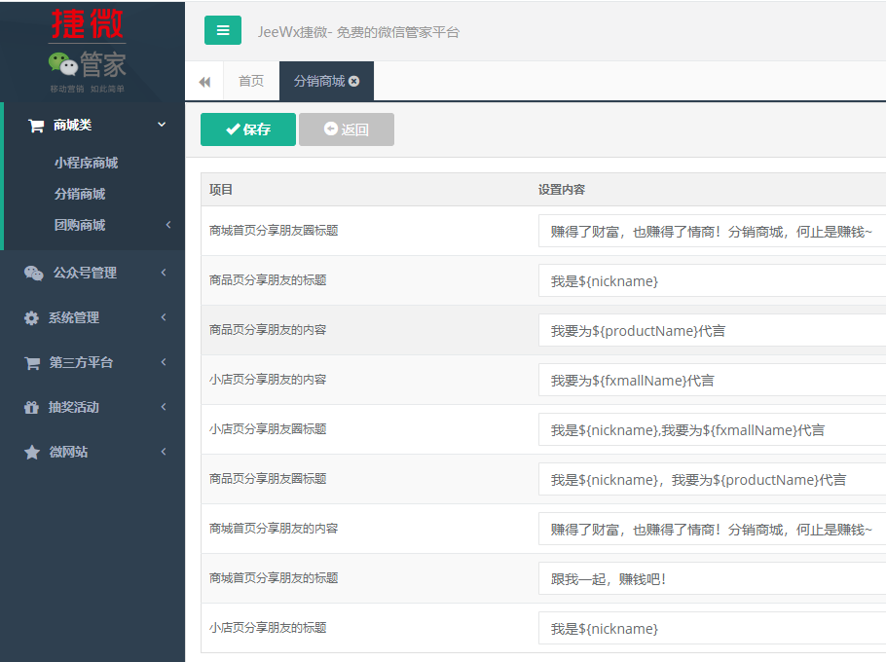Click the star icon beside 微网站
The image size is (886, 662).
point(32,452)
